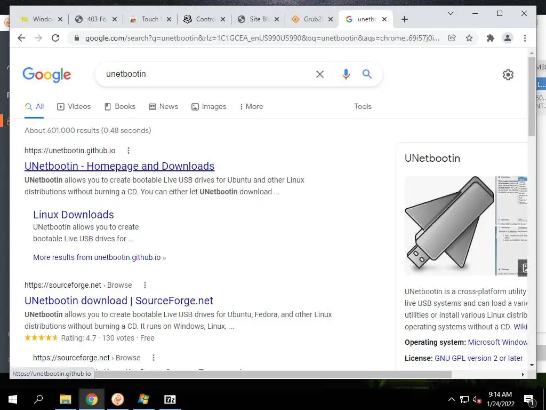View site information via lock icon
This screenshot has width=546, height=410.
(x=77, y=38)
